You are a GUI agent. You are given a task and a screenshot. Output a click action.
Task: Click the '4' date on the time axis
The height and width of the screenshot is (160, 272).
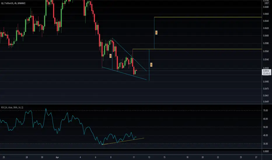[80, 157]
